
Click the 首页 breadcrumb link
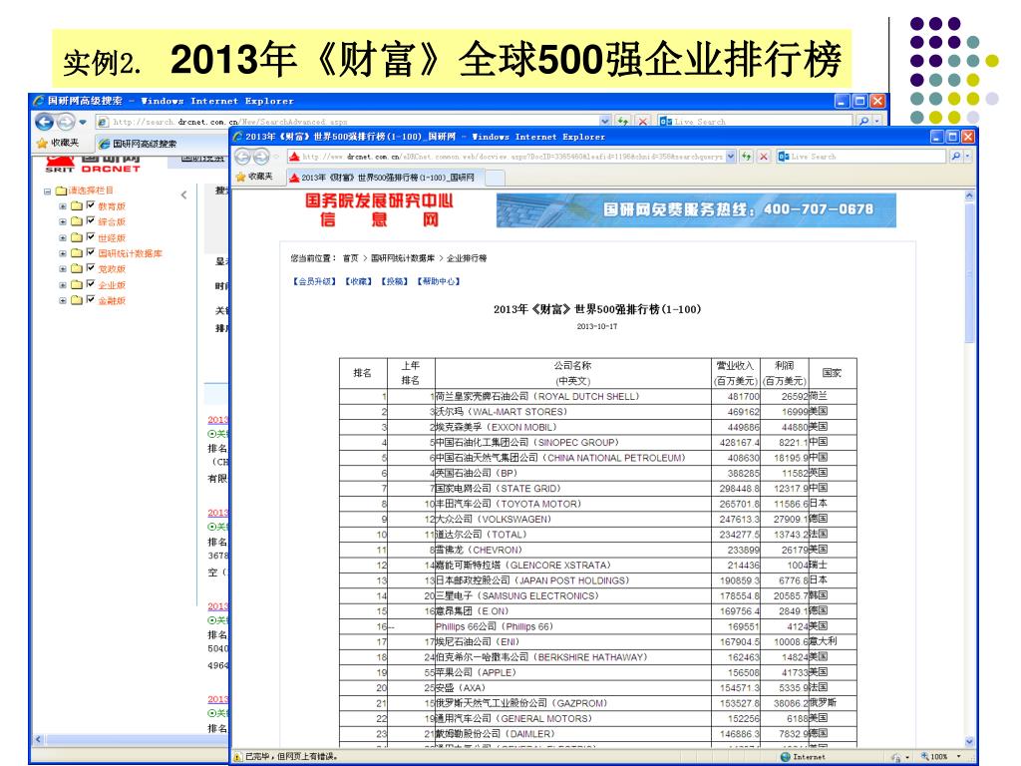pyautogui.click(x=350, y=258)
